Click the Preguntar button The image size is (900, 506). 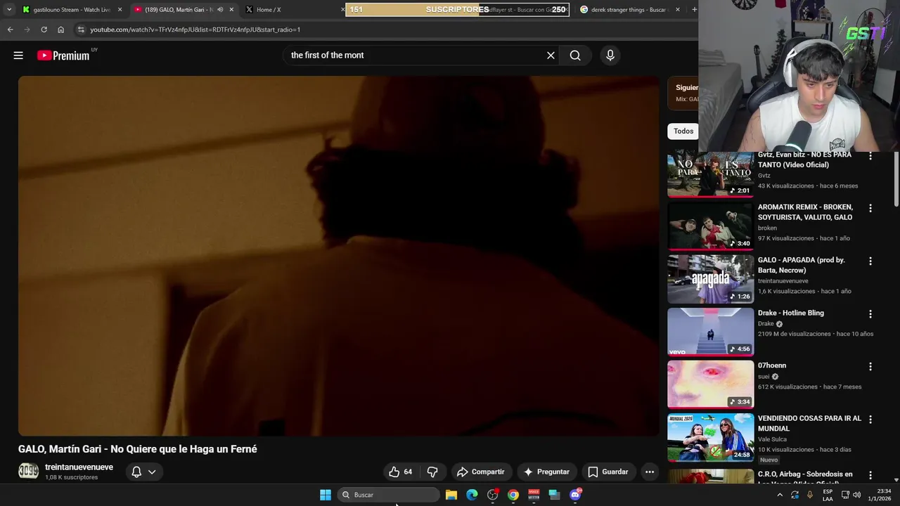tap(546, 472)
